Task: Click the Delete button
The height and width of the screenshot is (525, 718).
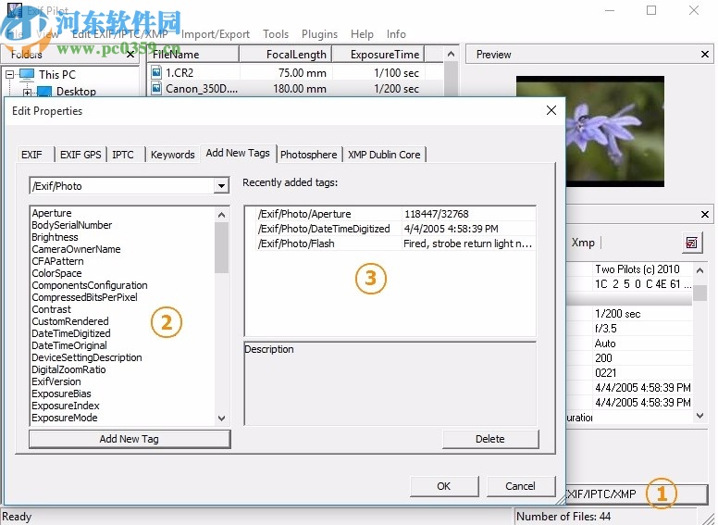Action: (x=490, y=439)
